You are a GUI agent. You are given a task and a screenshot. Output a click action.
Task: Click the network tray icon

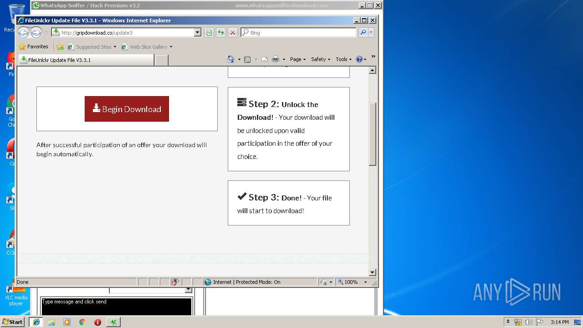click(518, 322)
